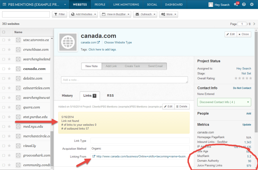Click the Hey Search user avatar
The width and height of the screenshot is (258, 170).
pos(211,5)
